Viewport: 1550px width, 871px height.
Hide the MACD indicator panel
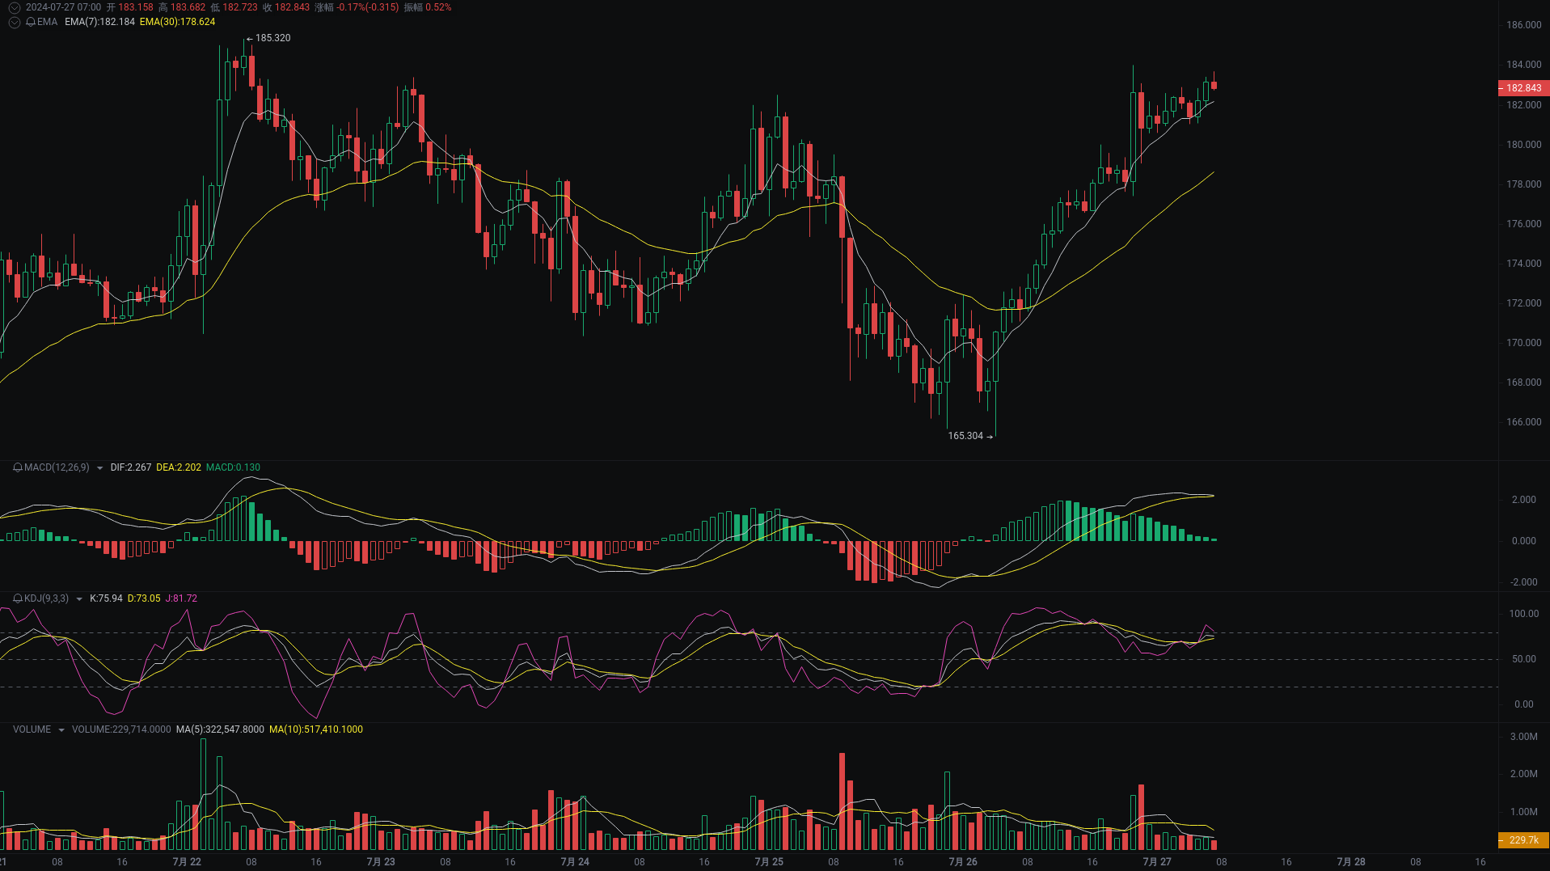click(57, 467)
